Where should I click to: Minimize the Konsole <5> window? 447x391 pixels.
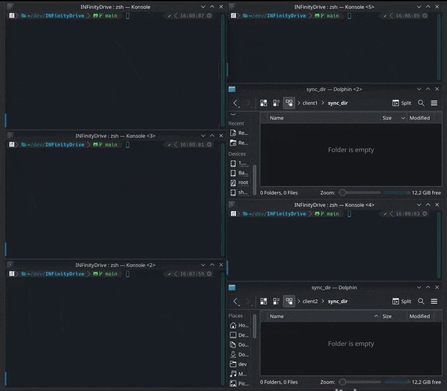(419, 7)
